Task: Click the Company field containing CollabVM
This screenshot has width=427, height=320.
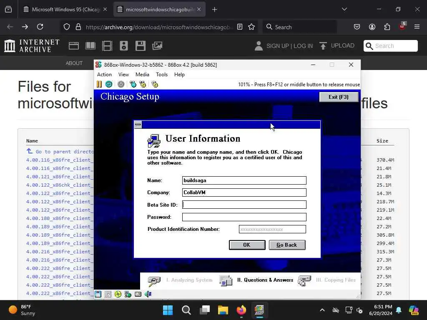Action: pos(244,192)
